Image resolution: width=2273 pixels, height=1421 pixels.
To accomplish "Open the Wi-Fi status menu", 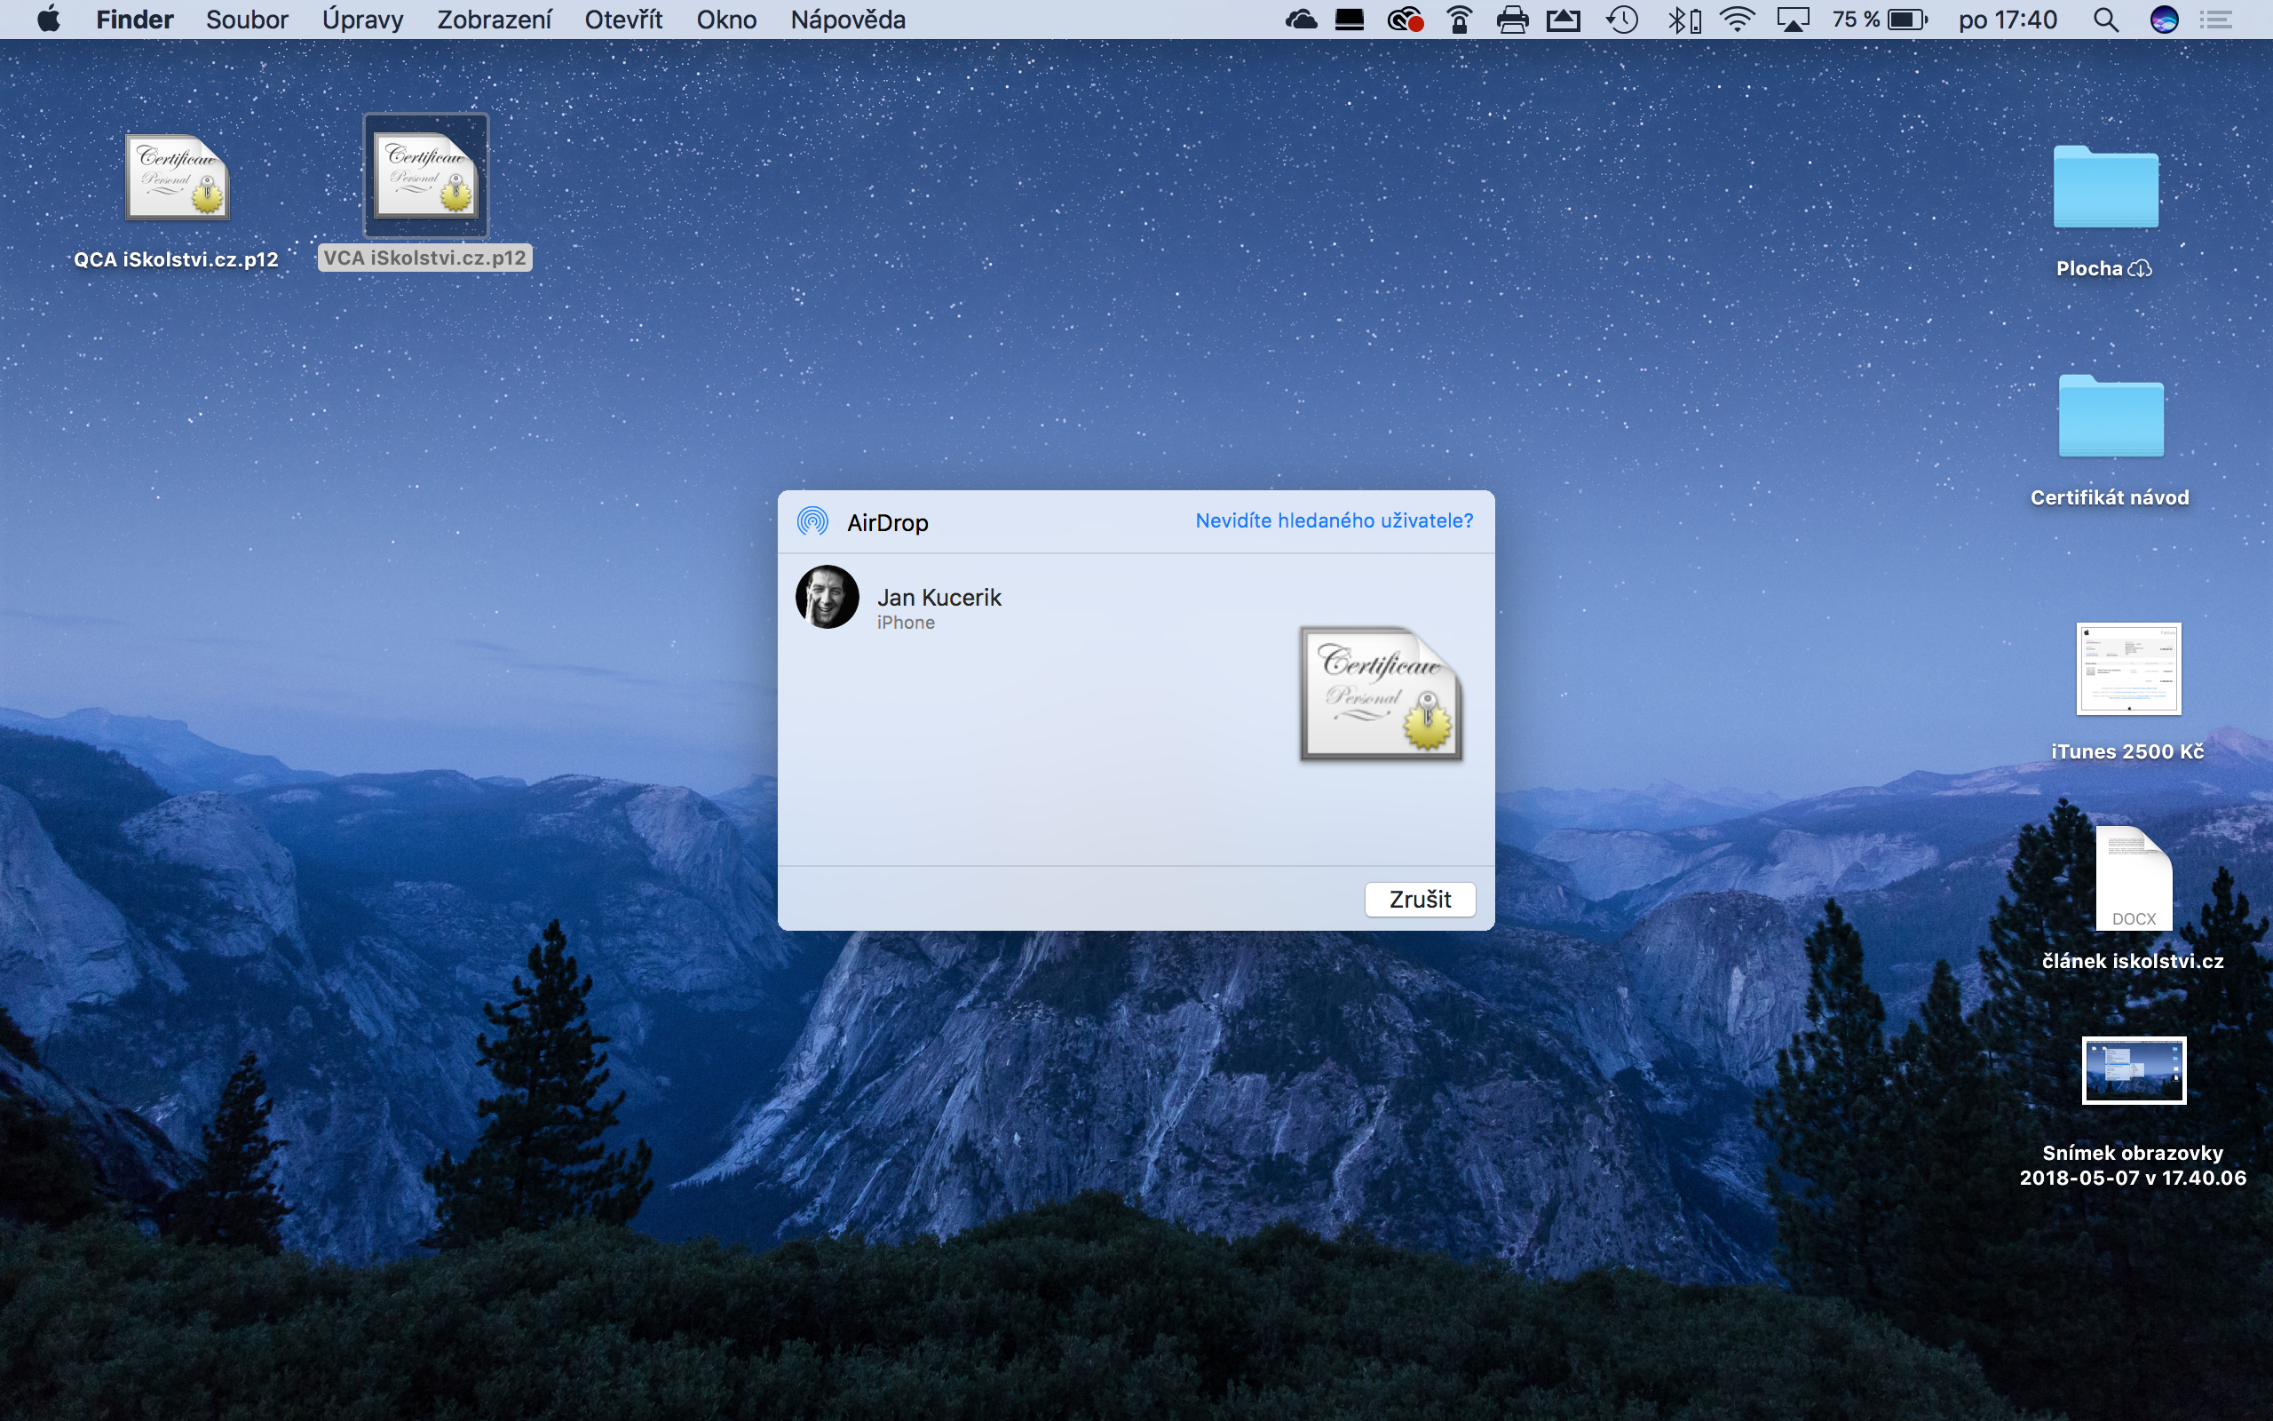I will click(x=1738, y=20).
